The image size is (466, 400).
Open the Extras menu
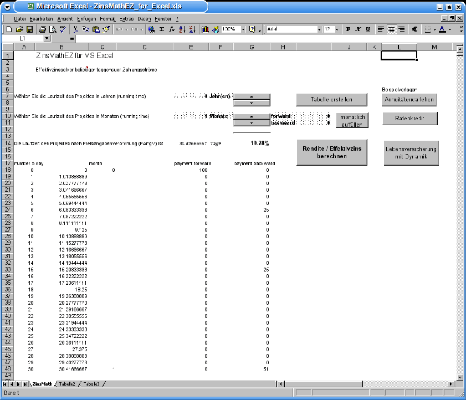coord(126,19)
